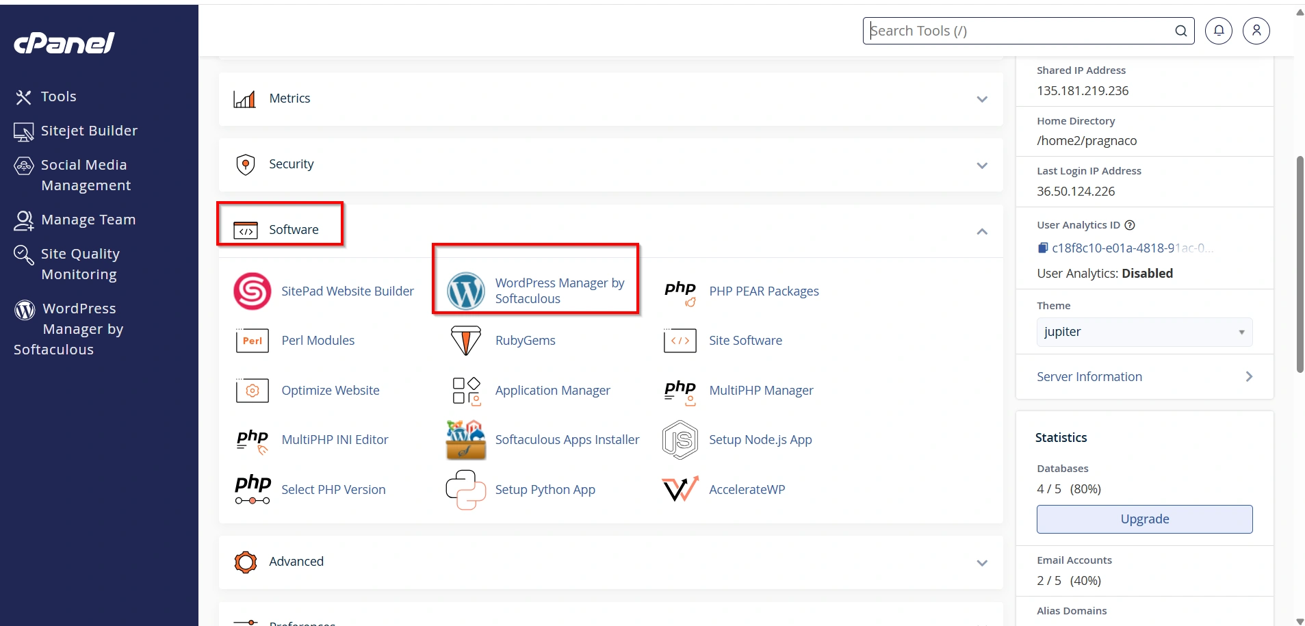1305x626 pixels.
Task: Open the Site Software link
Action: [x=745, y=341]
